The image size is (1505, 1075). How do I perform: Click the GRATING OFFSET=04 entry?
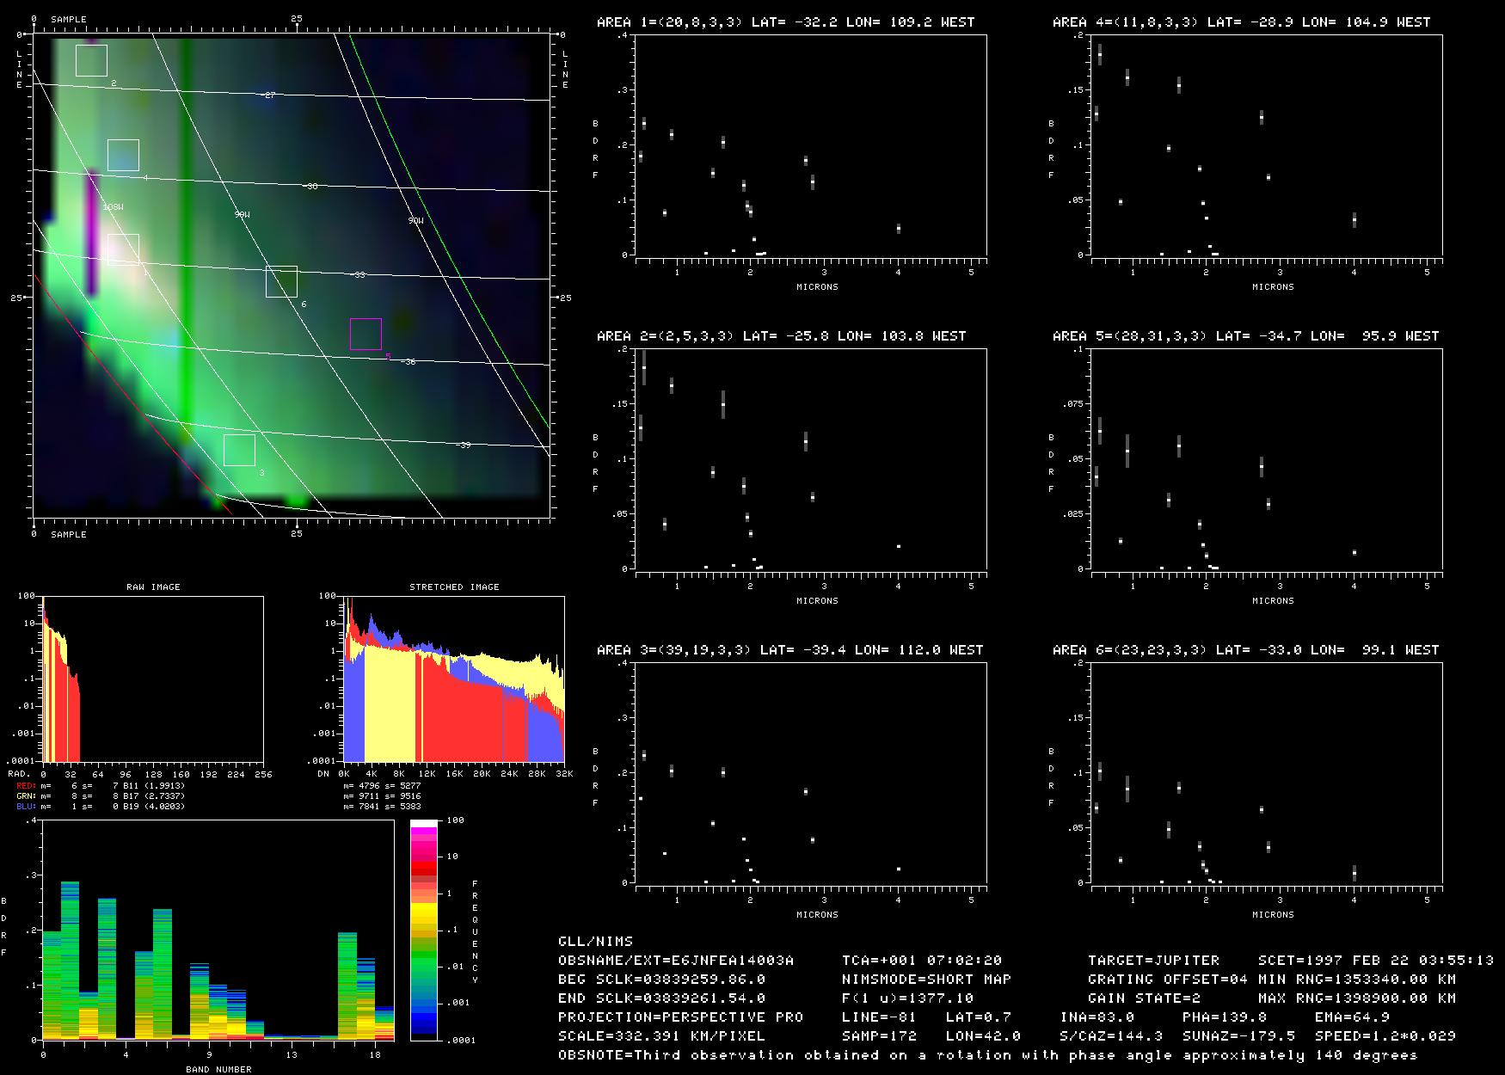tap(1167, 980)
